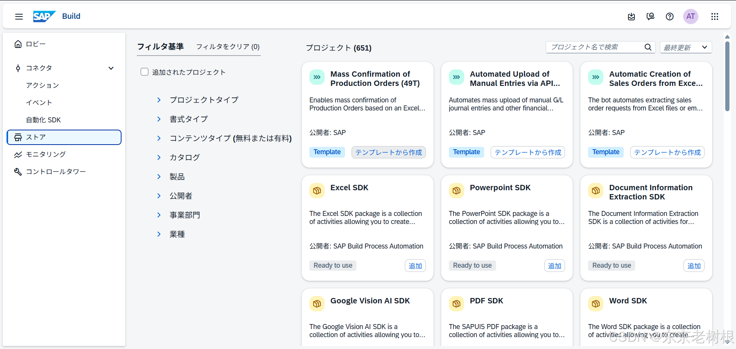Click the search magnifier icon

coord(648,47)
